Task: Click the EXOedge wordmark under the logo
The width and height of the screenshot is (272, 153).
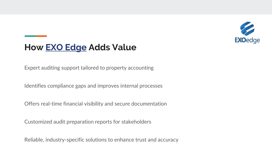Action: (x=247, y=40)
